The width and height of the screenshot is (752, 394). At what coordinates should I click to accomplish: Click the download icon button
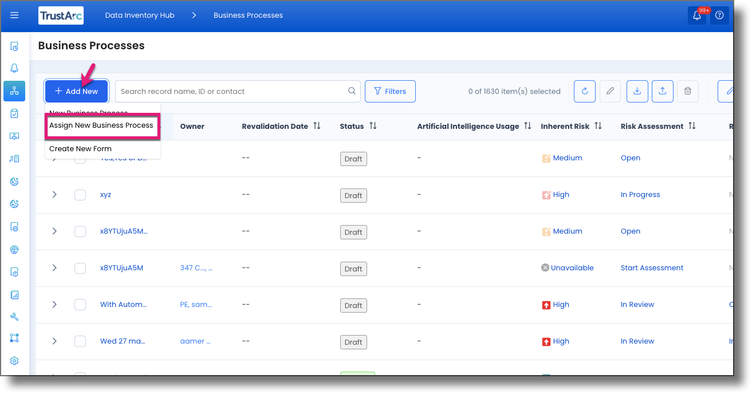pyautogui.click(x=637, y=91)
